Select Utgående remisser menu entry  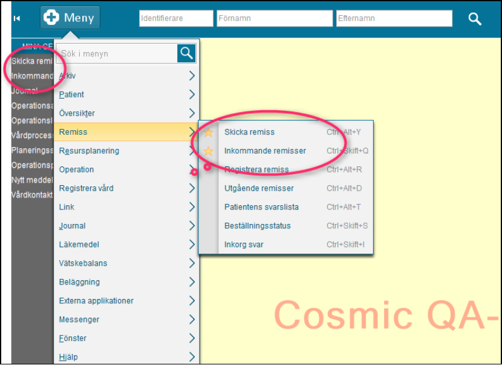click(x=259, y=188)
